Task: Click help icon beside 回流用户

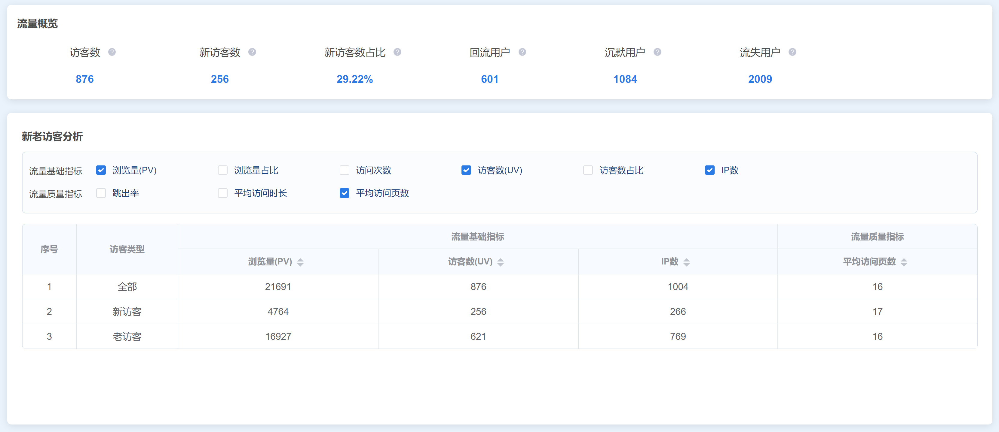Action: (522, 52)
